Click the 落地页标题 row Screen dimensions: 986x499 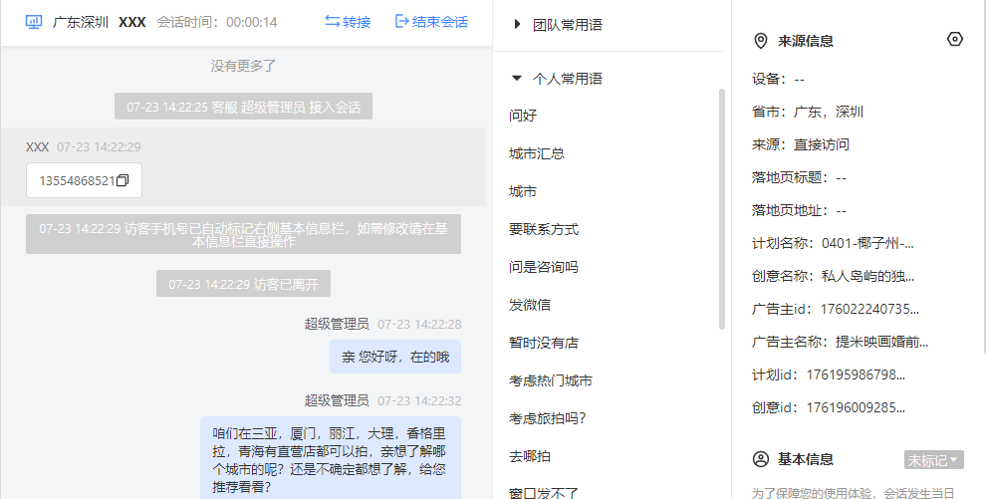(x=799, y=178)
